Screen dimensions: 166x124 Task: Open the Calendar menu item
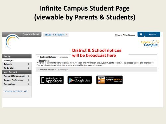pyautogui.click(x=17, y=64)
